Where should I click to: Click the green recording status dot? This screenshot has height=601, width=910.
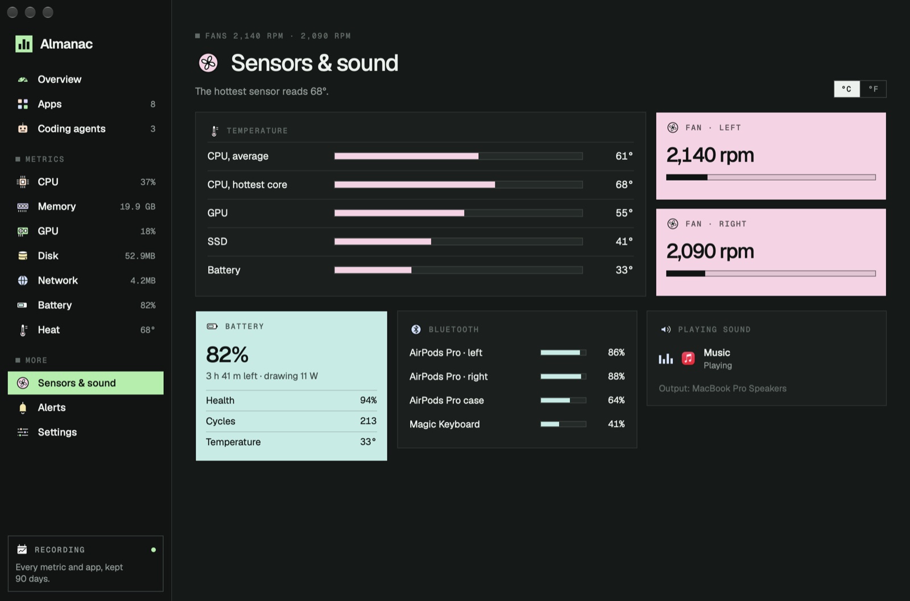154,550
